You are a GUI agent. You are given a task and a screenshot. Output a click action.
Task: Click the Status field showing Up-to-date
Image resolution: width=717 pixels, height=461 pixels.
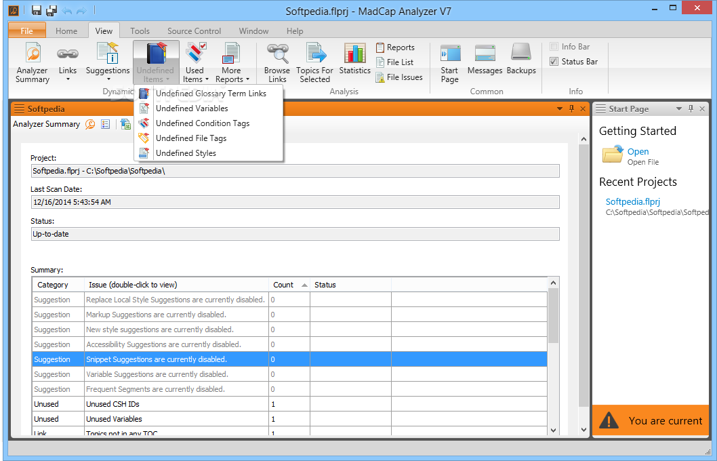point(295,234)
